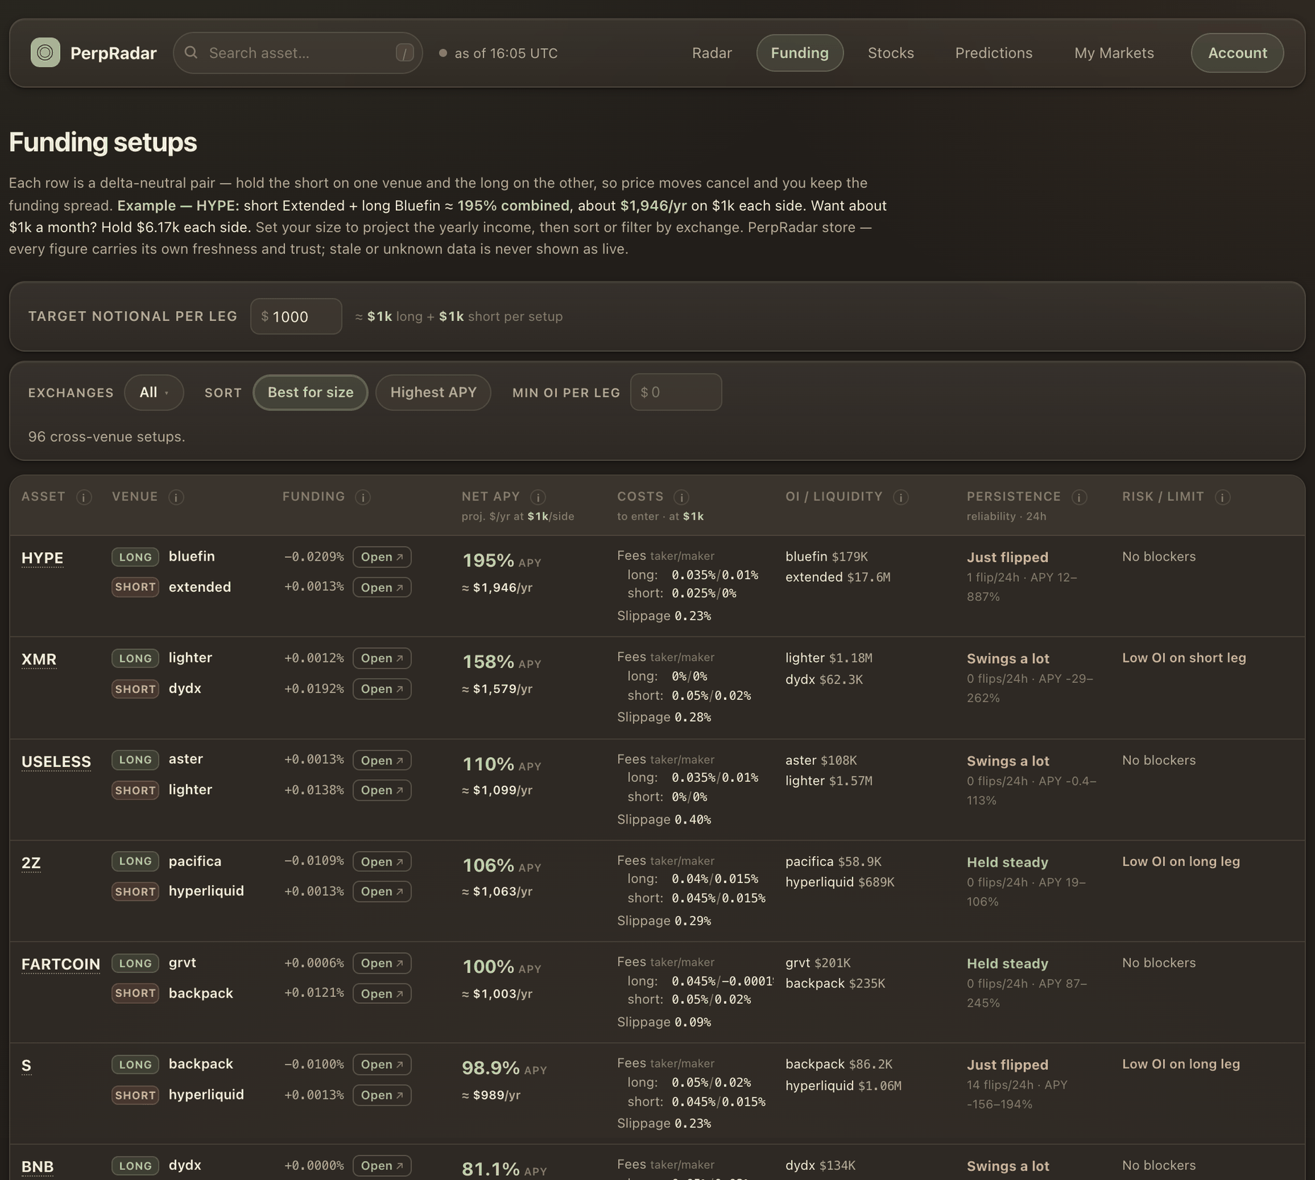Screen dimensions: 1315x1180
Task: Click the COSTS column info icon
Action: [x=682, y=498]
